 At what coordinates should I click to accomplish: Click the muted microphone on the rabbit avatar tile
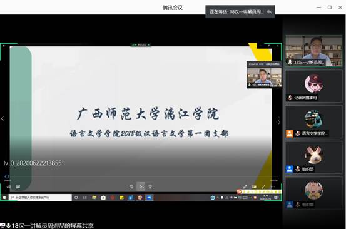pyautogui.click(x=298, y=169)
